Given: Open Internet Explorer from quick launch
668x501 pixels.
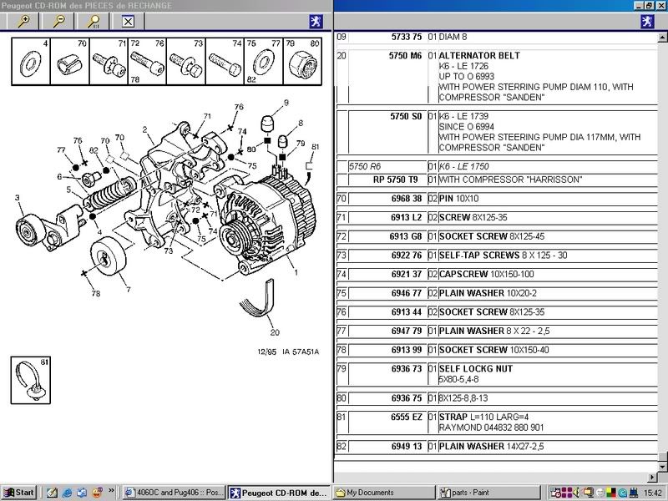Looking at the screenshot, I should (x=67, y=493).
